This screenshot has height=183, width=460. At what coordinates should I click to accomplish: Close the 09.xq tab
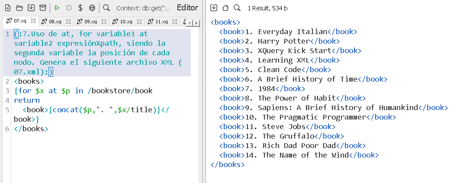[x=104, y=21]
